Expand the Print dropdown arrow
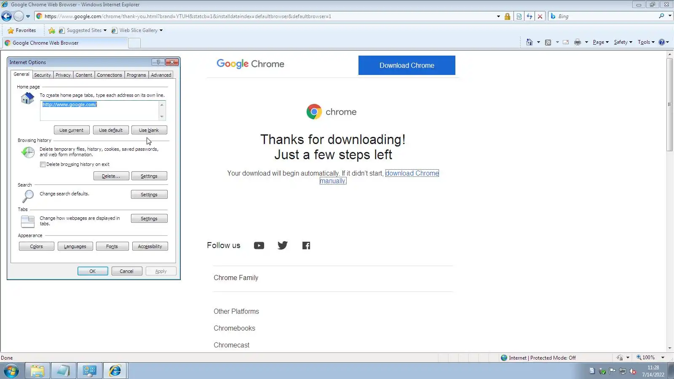 [x=586, y=42]
